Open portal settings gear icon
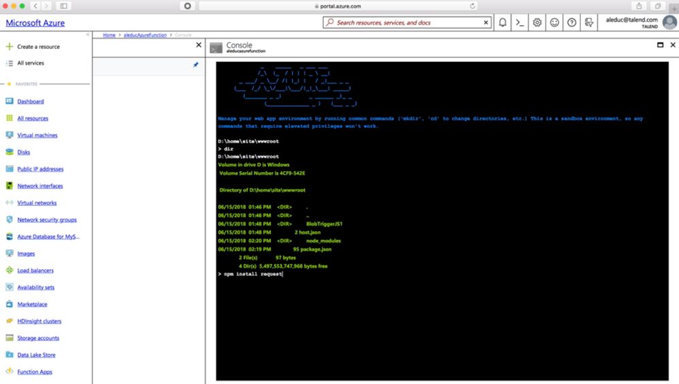 [537, 22]
